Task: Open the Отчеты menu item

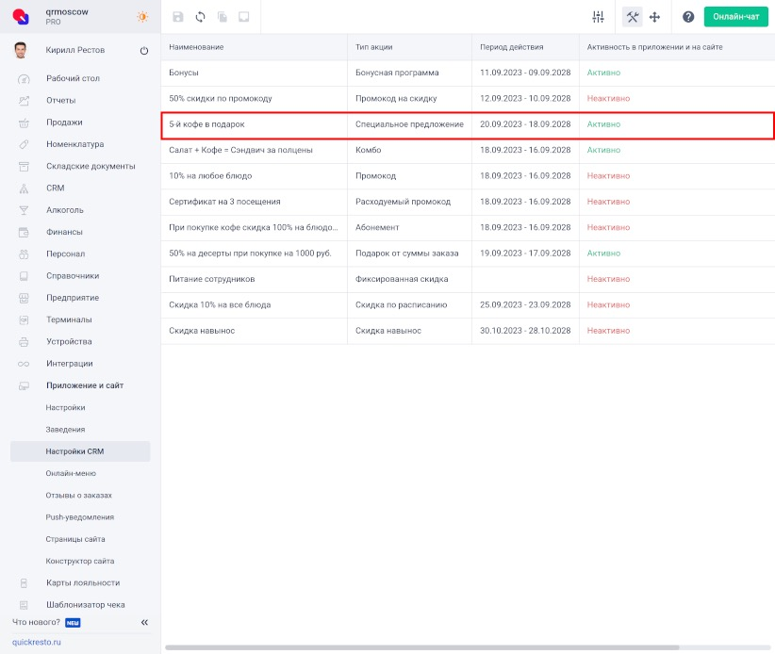Action: (60, 100)
